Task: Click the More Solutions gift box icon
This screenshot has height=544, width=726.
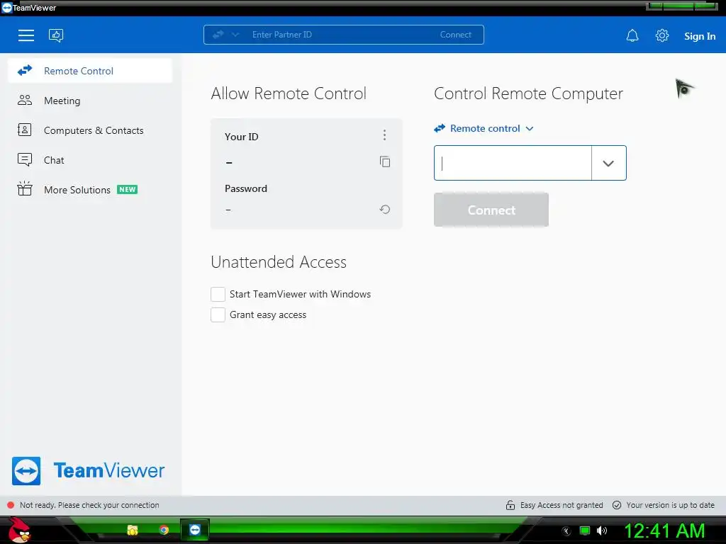Action: click(25, 188)
